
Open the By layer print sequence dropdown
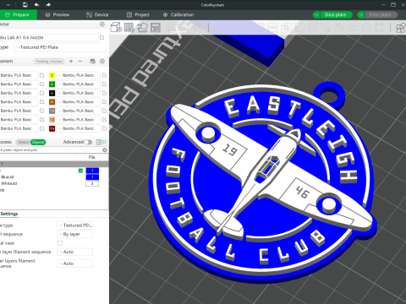tap(75, 234)
